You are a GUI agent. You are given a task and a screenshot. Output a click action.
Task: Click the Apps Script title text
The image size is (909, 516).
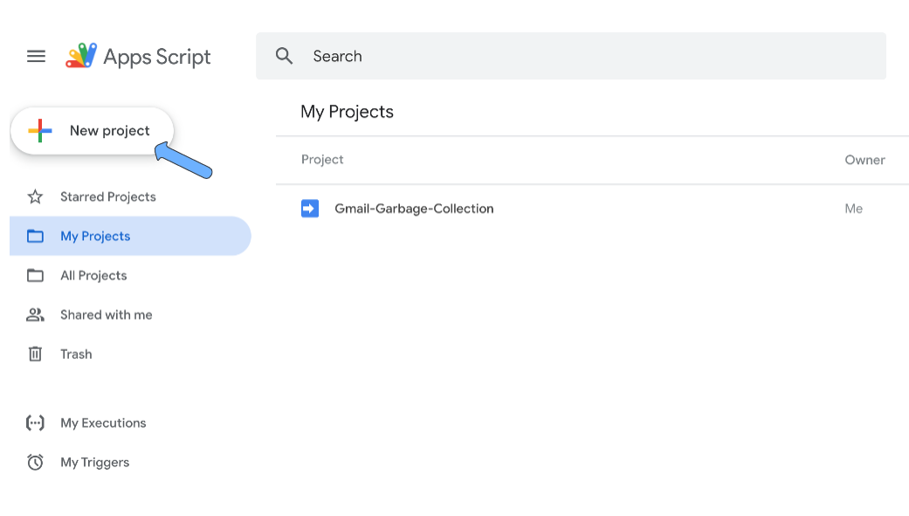[x=156, y=57]
